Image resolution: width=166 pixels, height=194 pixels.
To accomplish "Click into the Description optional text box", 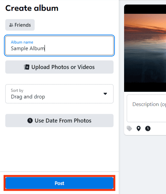I will click(146, 108).
